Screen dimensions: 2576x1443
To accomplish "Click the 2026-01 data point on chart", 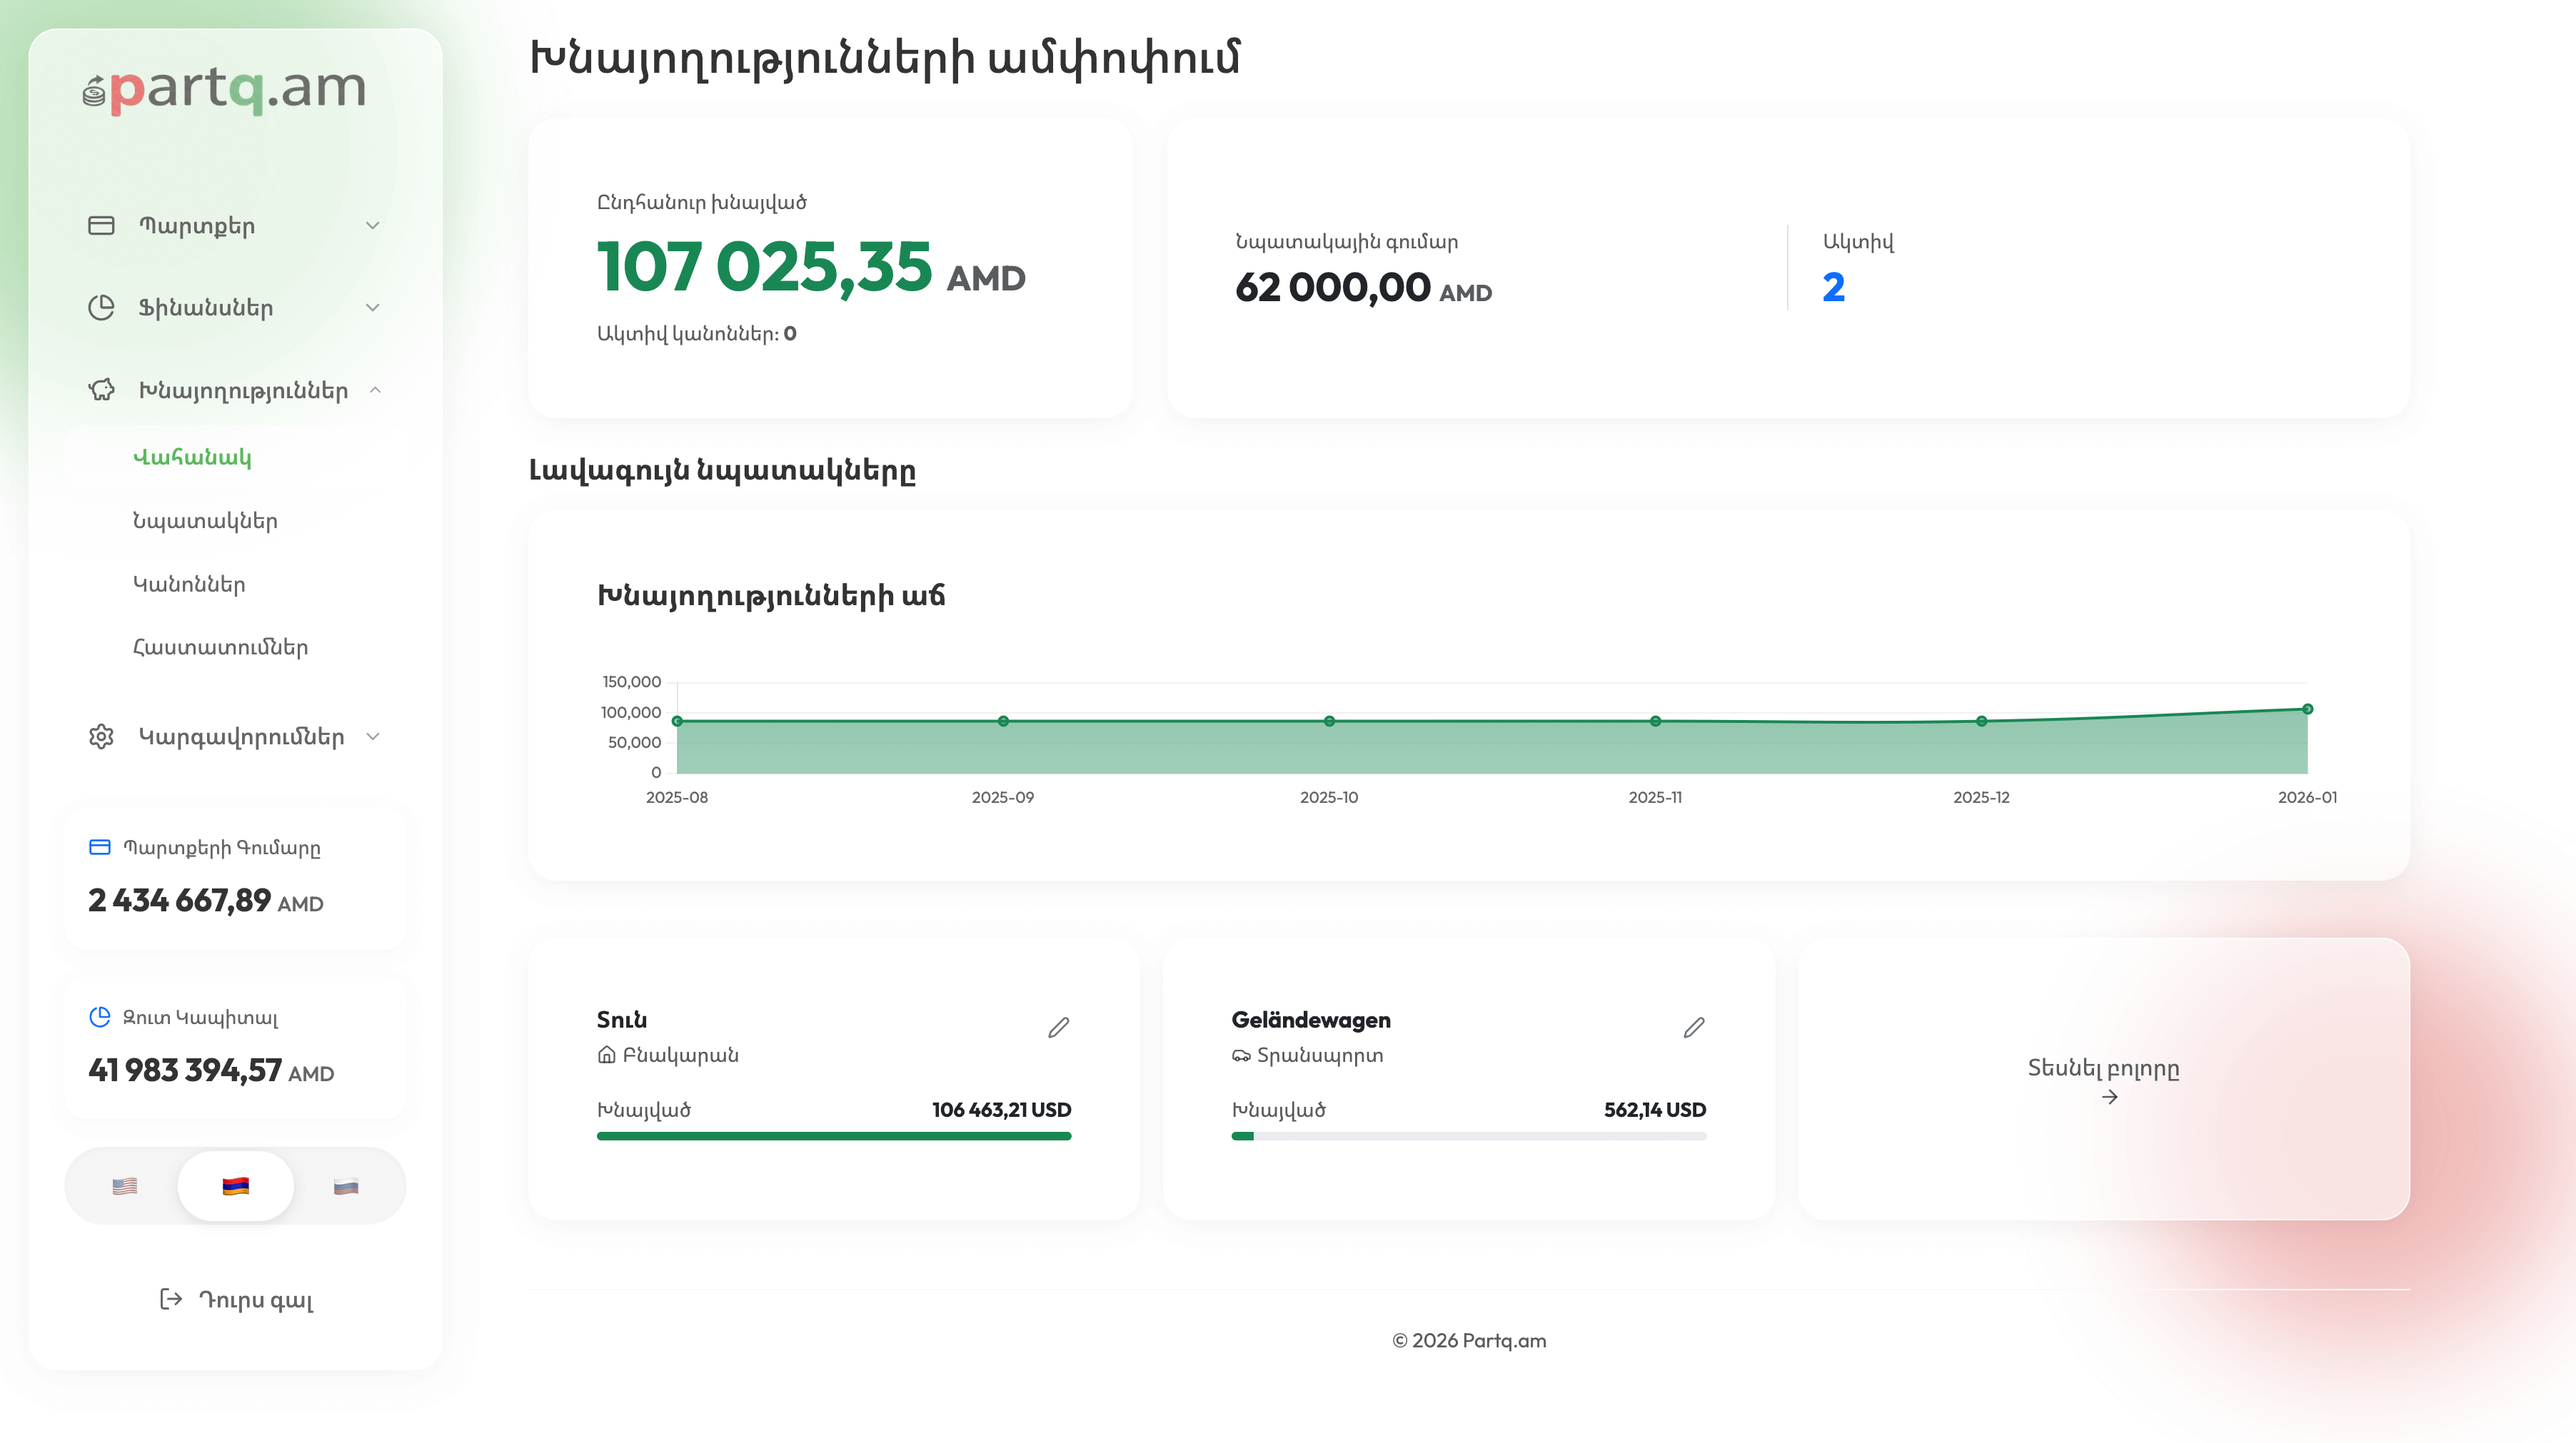I will click(x=2307, y=709).
